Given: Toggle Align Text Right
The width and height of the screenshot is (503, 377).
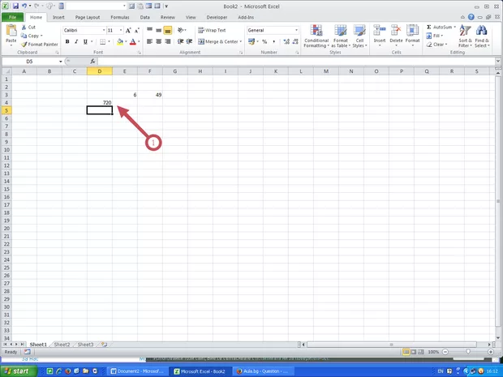Looking at the screenshot, I should 168,41.
